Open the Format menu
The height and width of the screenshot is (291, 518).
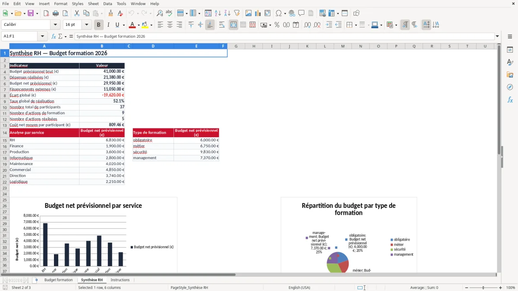tap(60, 3)
